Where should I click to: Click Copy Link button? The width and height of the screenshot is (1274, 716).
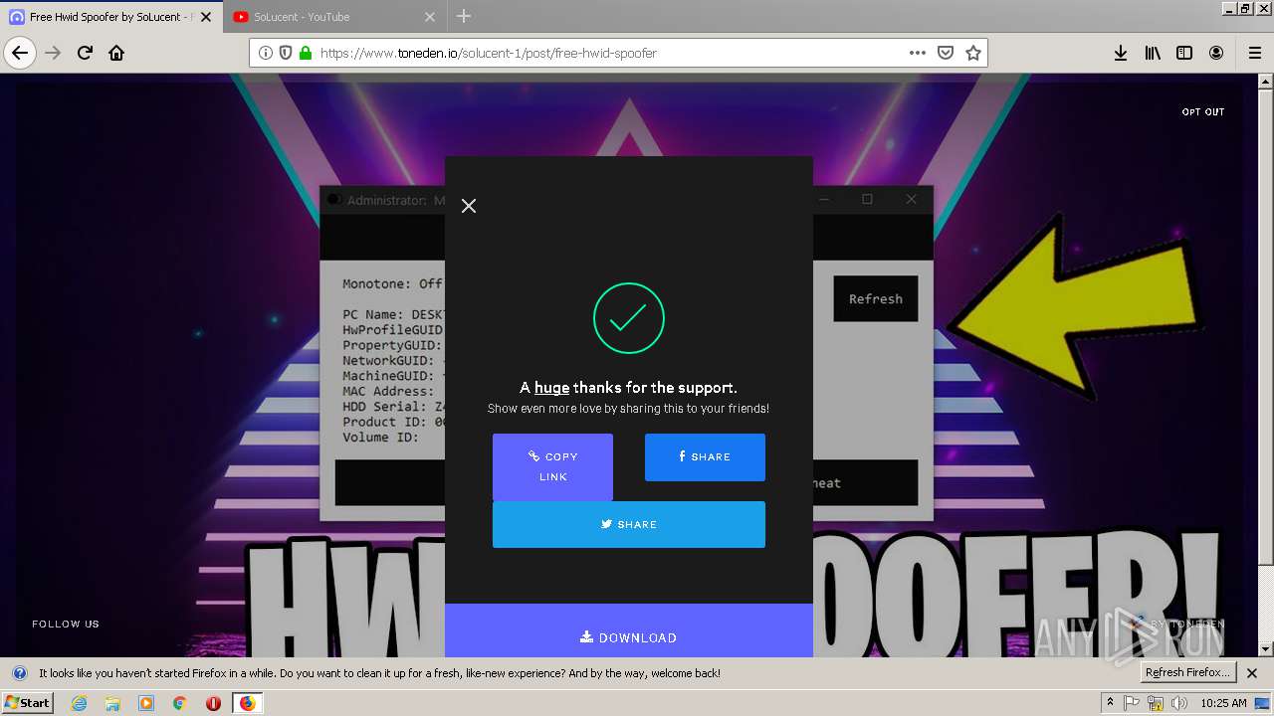(x=552, y=466)
